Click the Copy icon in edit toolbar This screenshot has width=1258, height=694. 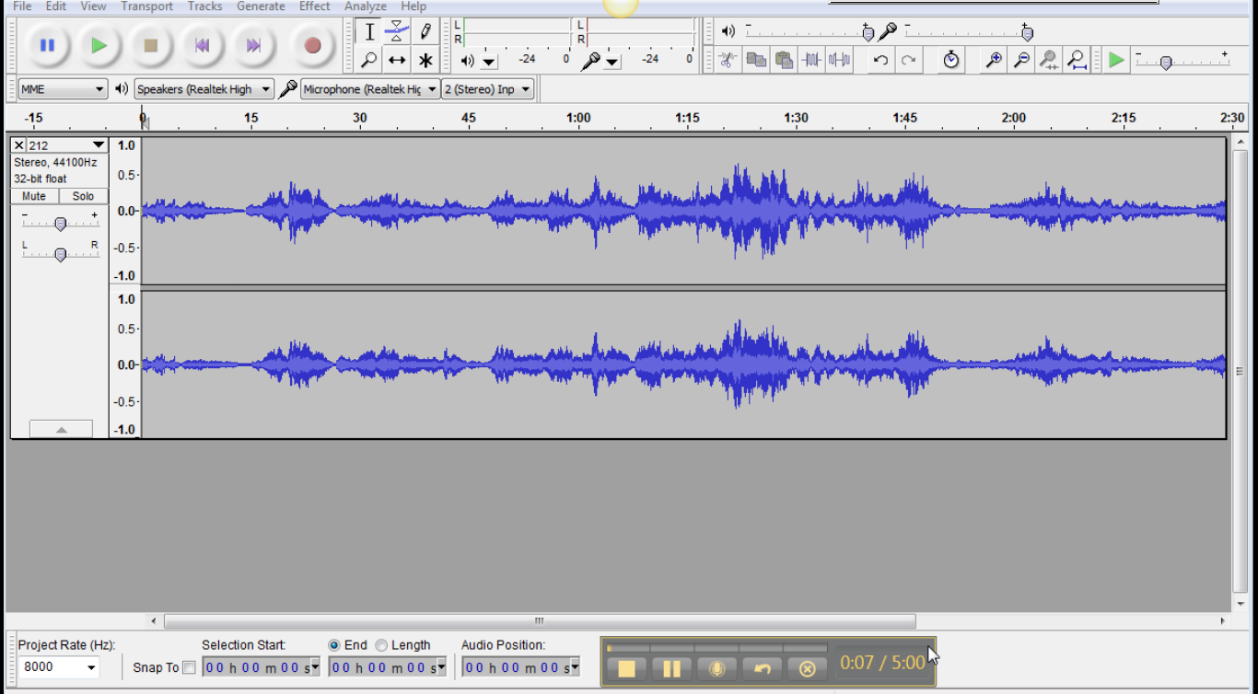click(x=756, y=60)
